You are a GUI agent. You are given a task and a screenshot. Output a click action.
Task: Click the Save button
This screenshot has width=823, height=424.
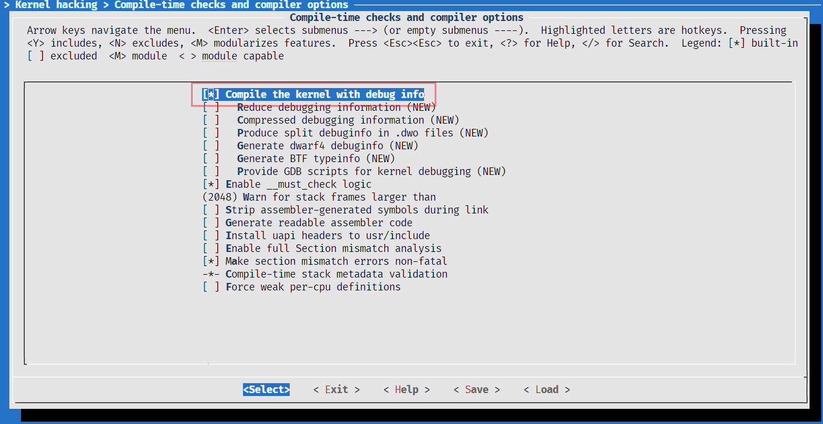477,390
